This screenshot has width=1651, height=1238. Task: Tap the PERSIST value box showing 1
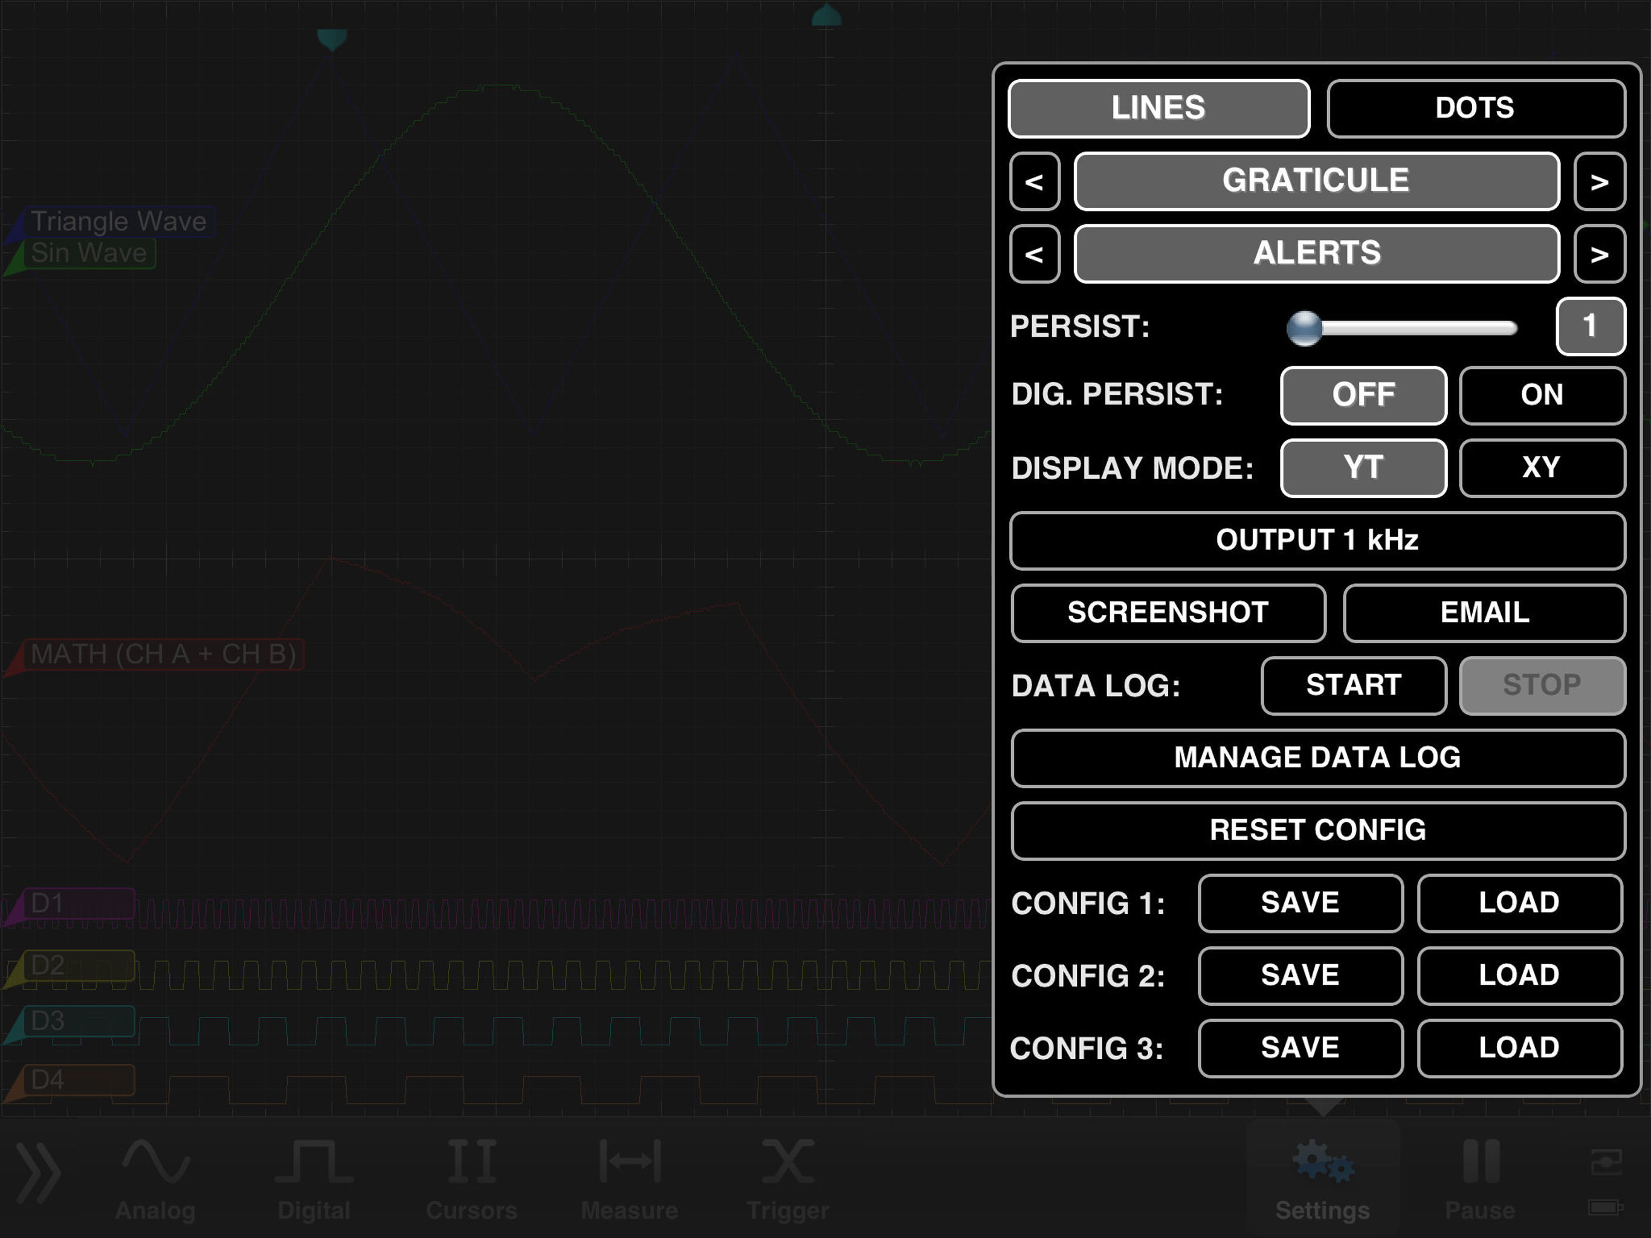click(x=1591, y=326)
